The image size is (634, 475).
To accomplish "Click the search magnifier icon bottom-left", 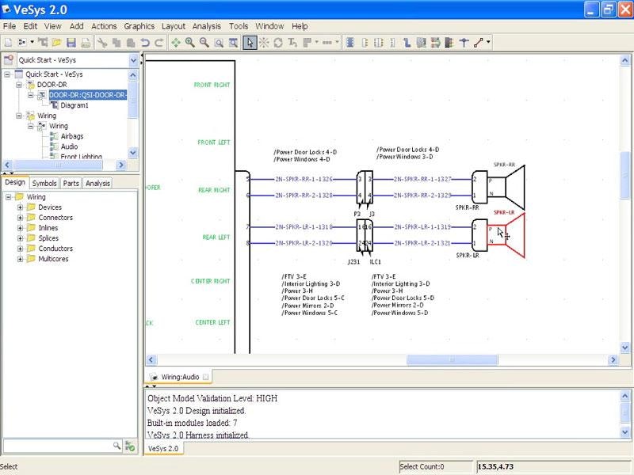I will (116, 446).
